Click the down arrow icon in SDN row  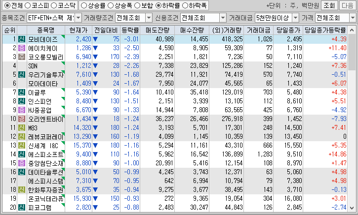coord(95,66)
